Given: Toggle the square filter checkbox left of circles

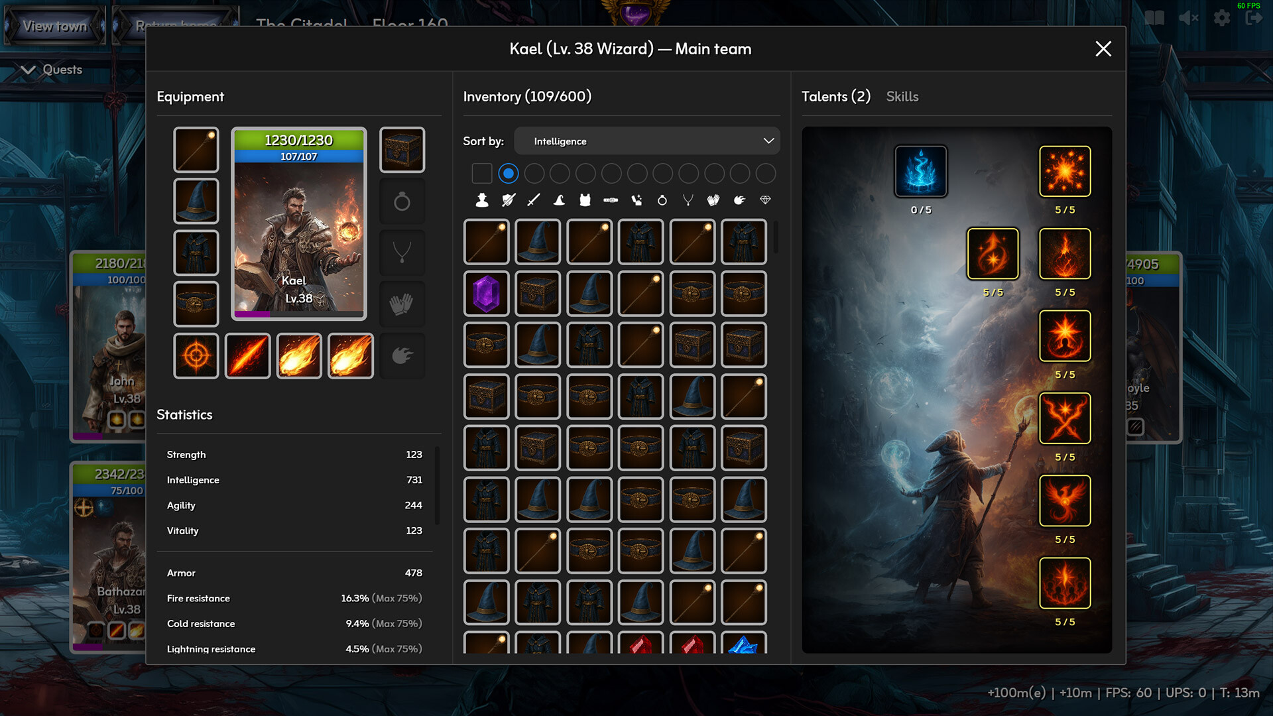Looking at the screenshot, I should coord(482,173).
